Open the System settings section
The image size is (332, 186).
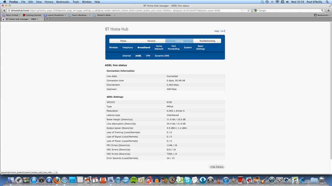coord(188,47)
